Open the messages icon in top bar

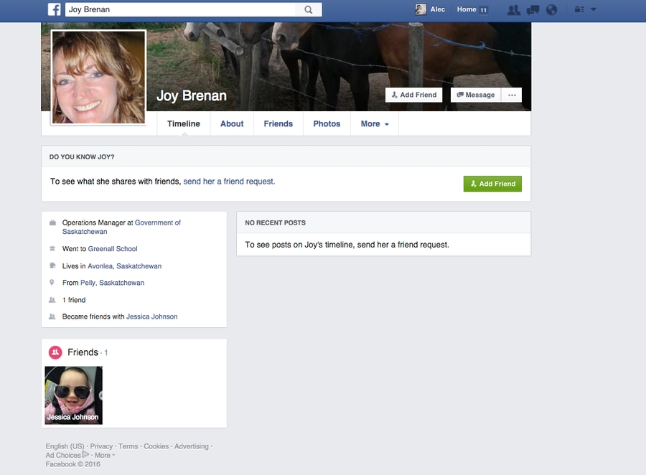pos(533,10)
